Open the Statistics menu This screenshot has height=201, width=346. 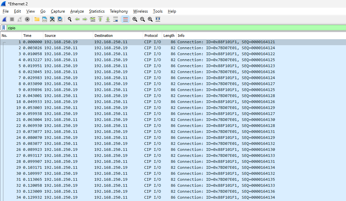coord(97,11)
